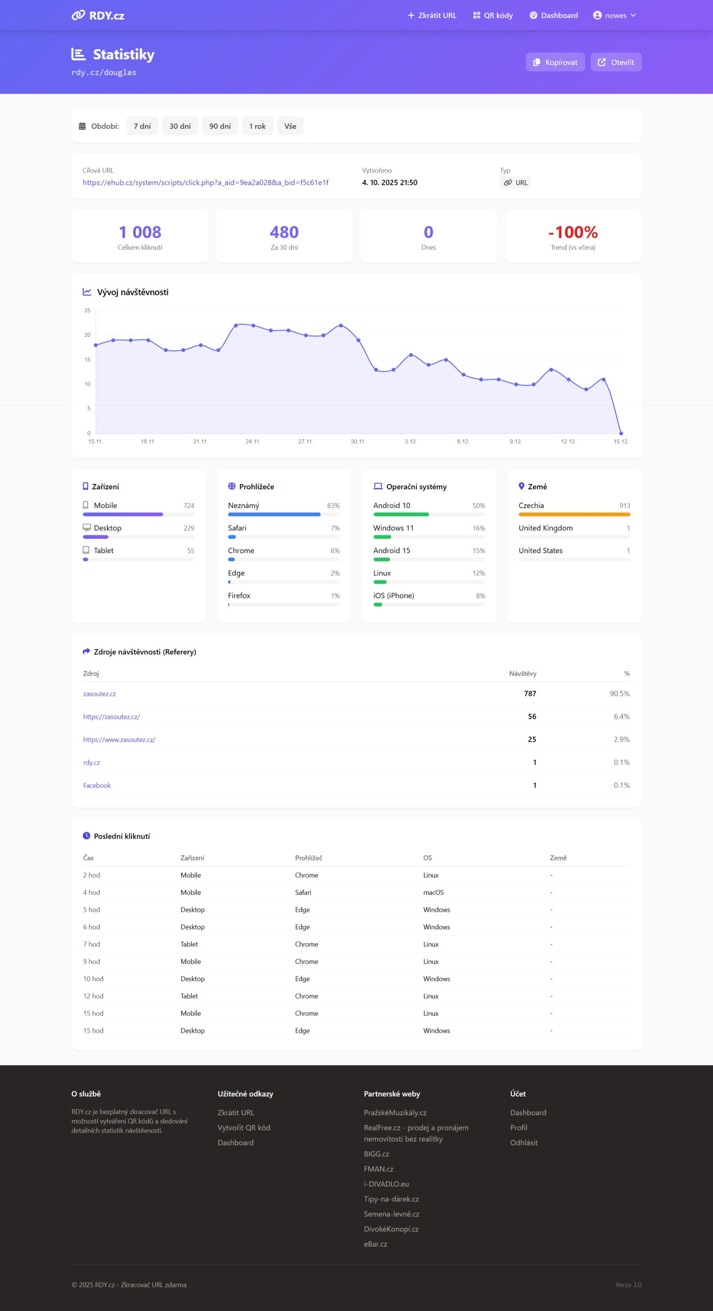The width and height of the screenshot is (713, 1311).
Task: Show all-time stats with Vše
Action: (290, 126)
